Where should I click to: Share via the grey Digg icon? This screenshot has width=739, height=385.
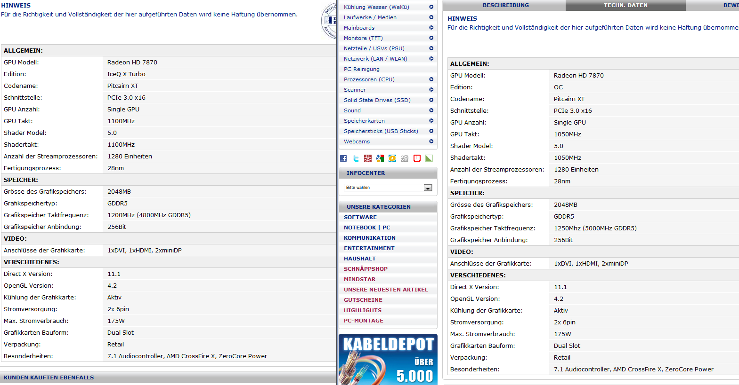tap(405, 158)
